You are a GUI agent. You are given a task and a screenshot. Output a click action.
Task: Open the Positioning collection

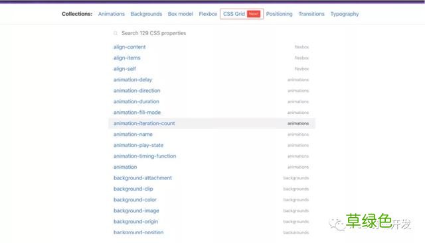point(279,14)
